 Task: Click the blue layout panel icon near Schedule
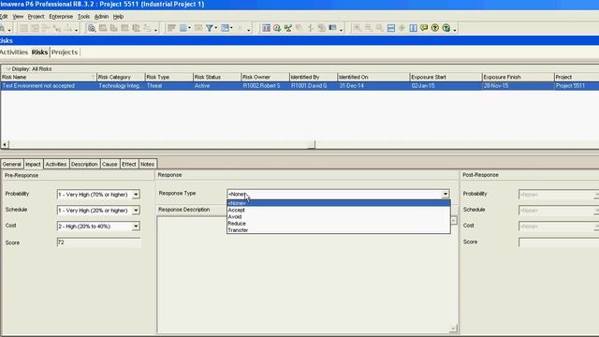[x=266, y=28]
